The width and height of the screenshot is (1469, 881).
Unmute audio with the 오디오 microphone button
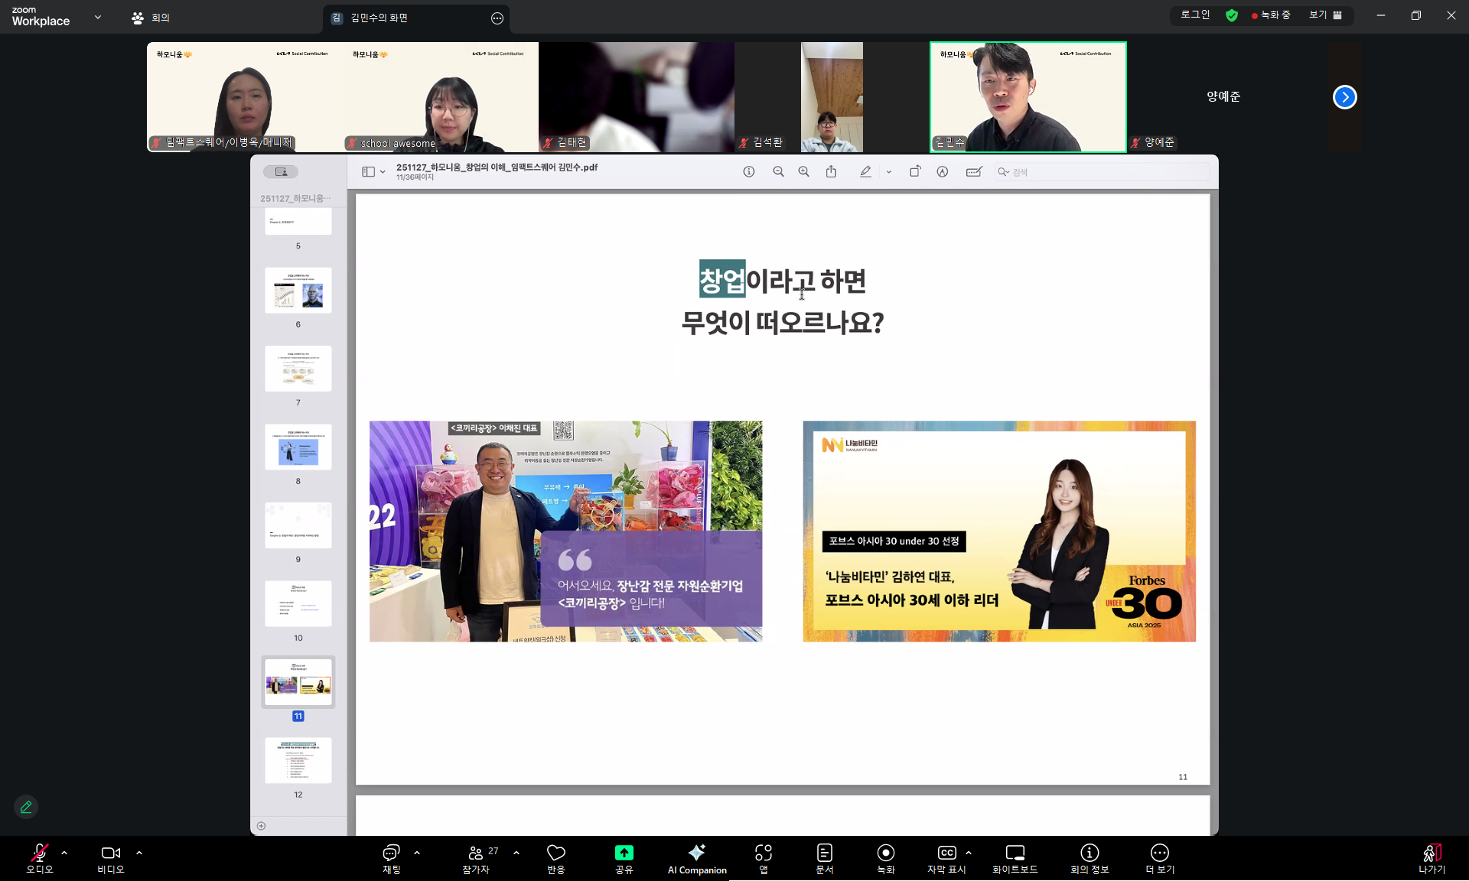coord(39,857)
